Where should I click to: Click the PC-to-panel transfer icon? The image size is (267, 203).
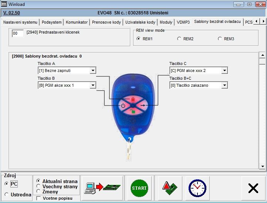(102, 188)
